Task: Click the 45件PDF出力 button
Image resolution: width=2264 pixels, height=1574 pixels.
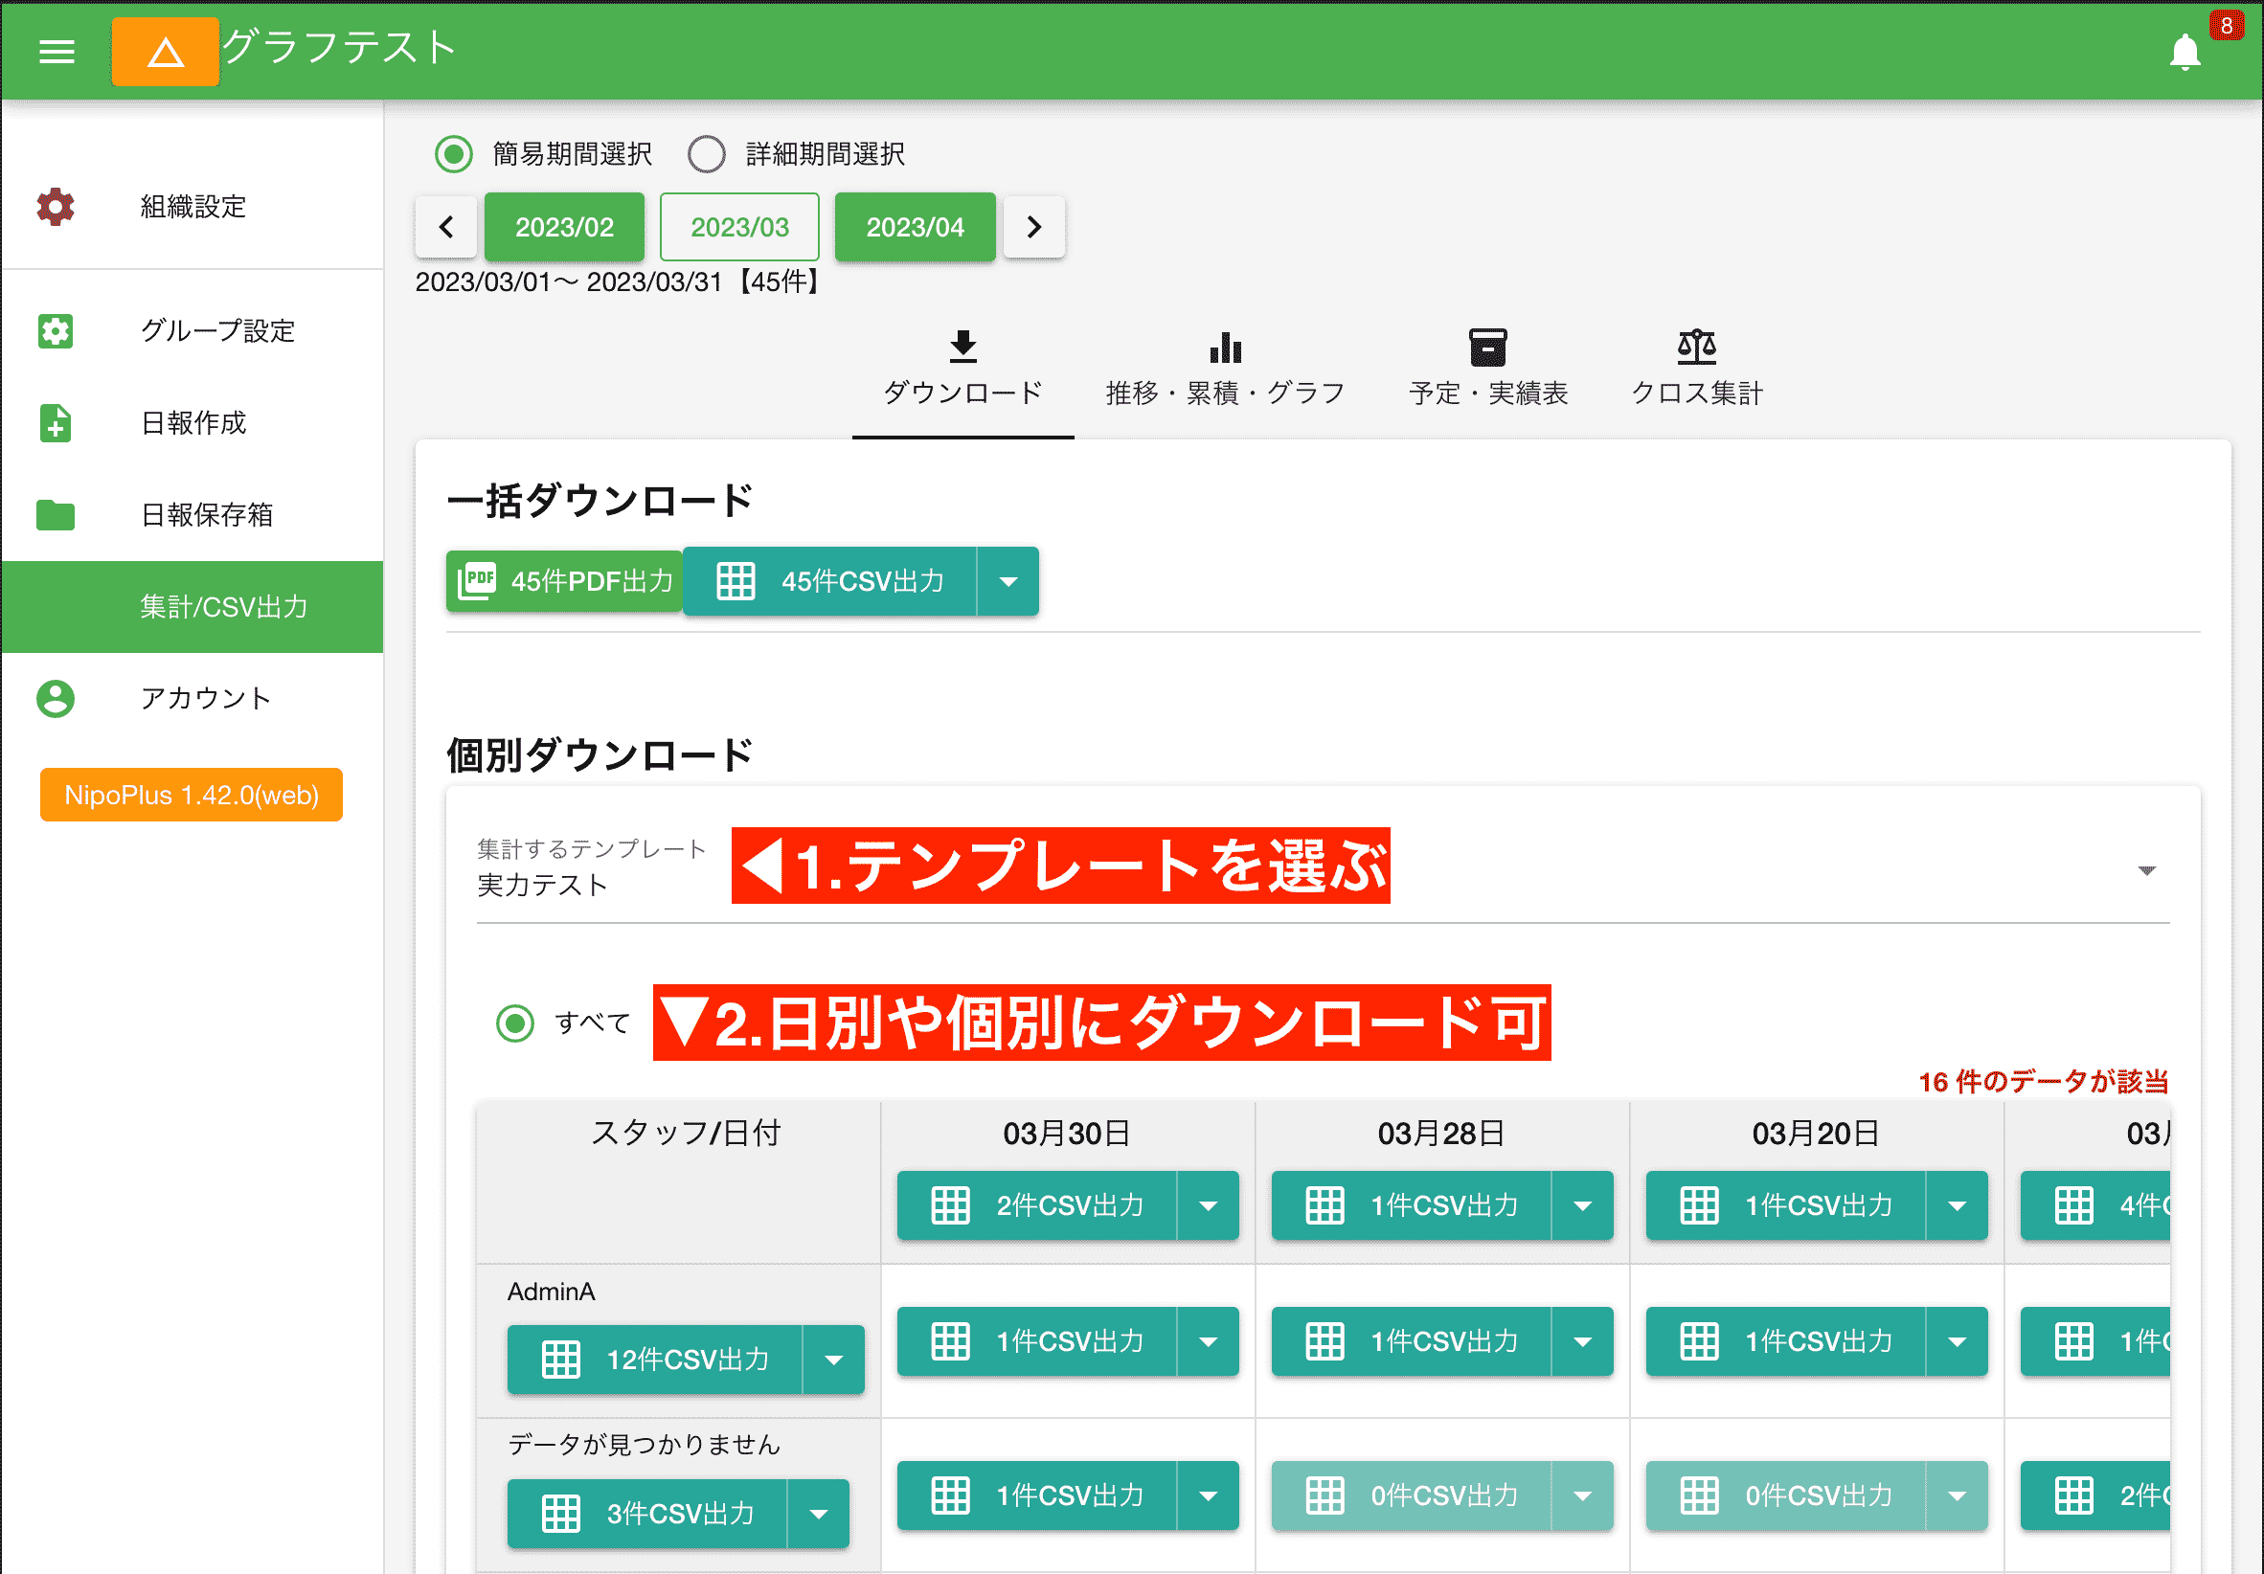Action: [x=563, y=581]
